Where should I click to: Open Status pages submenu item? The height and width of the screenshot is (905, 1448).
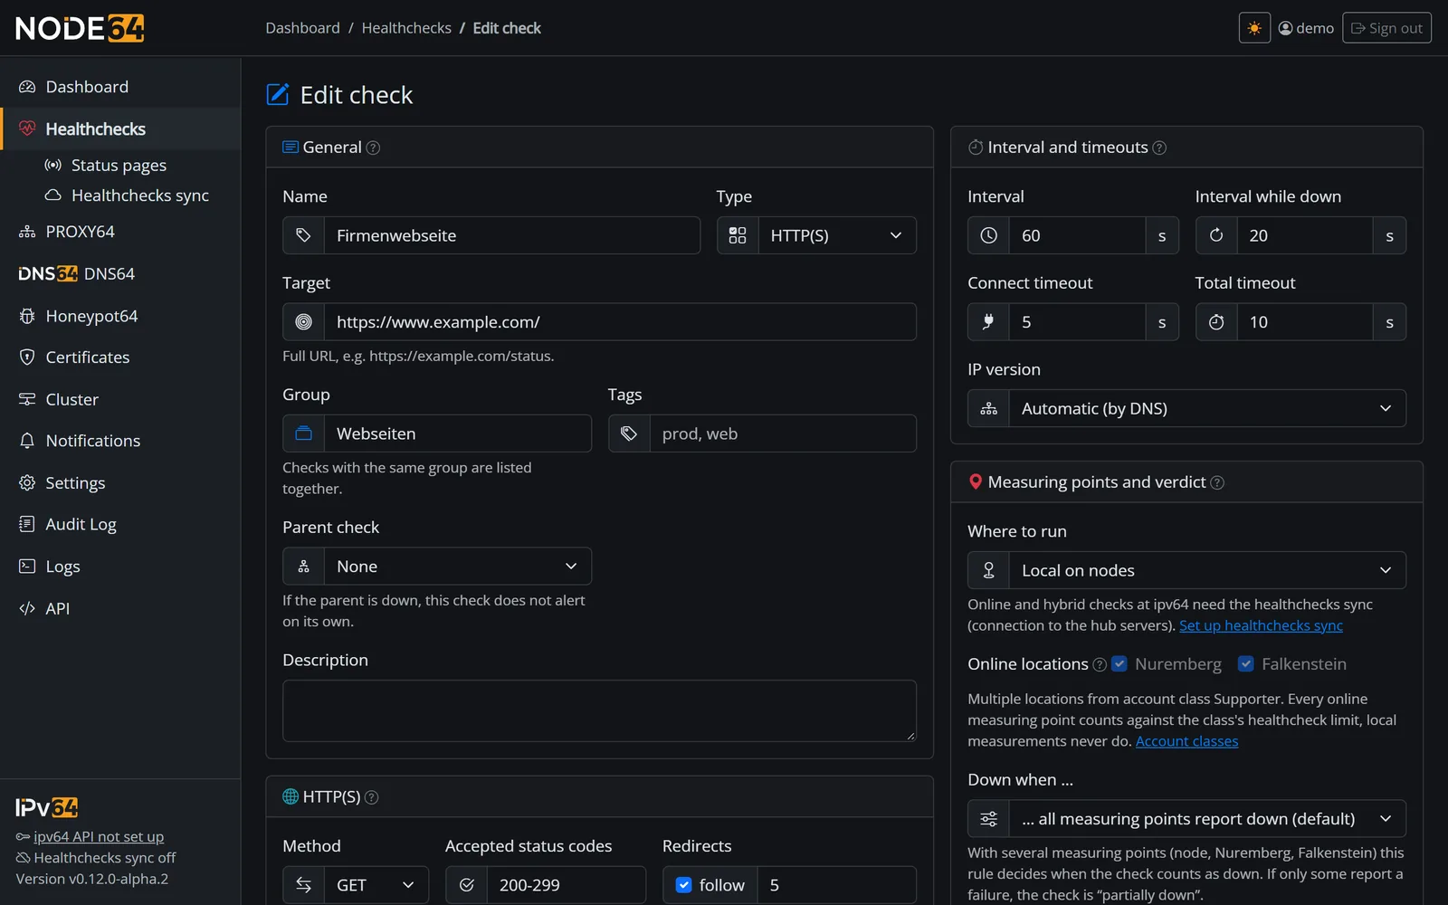click(x=119, y=165)
